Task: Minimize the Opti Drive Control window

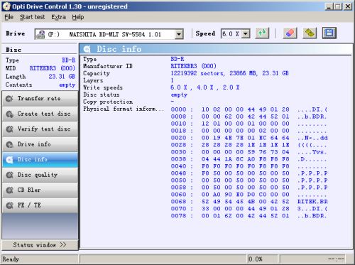Action: click(x=329, y=6)
